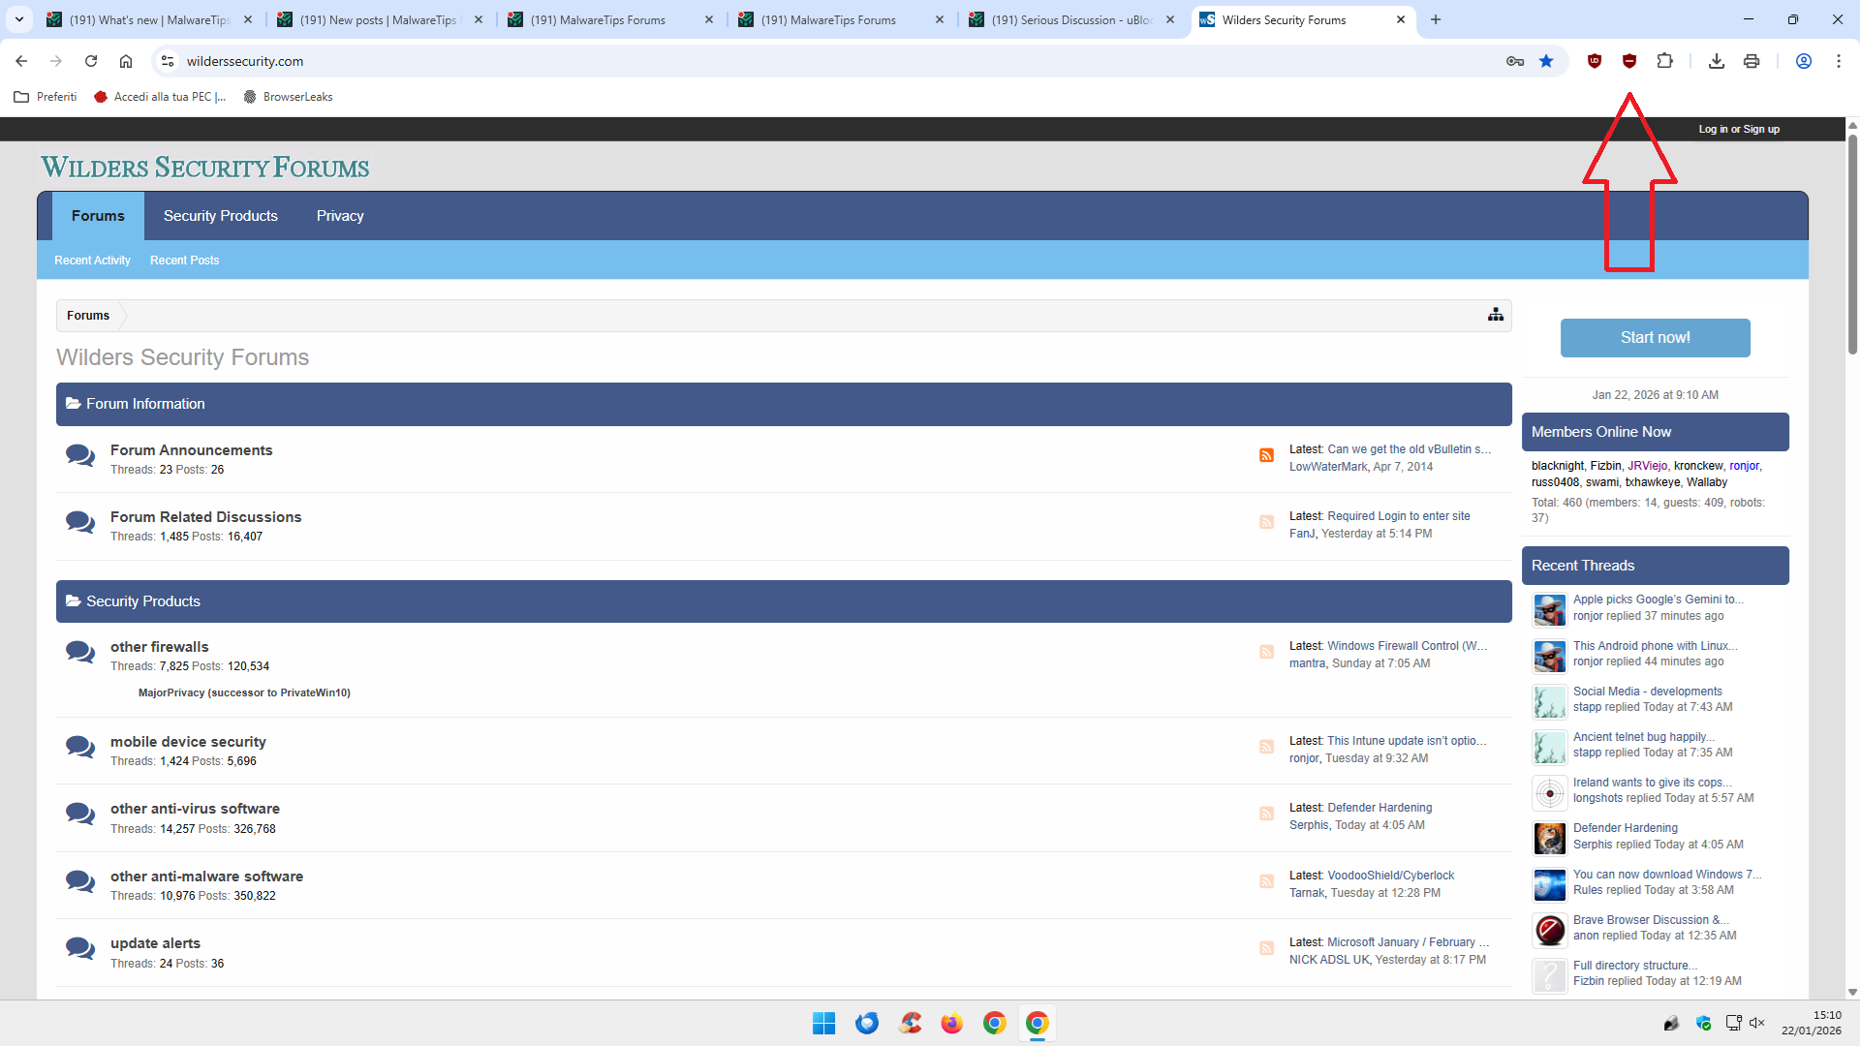The image size is (1860, 1046).
Task: Click the Downloads icon in toolbar
Action: 1716,61
